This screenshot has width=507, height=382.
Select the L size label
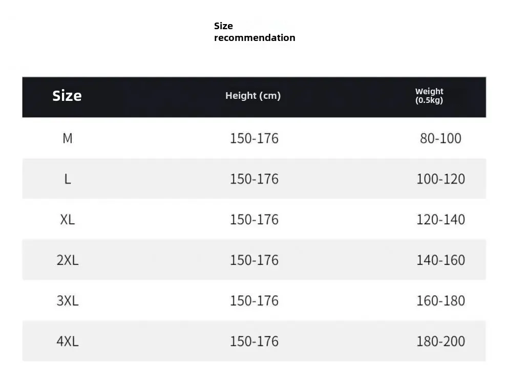tap(67, 179)
